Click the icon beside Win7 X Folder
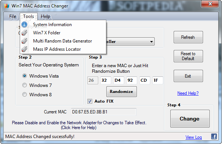The image size is (222, 144). [x=24, y=33]
